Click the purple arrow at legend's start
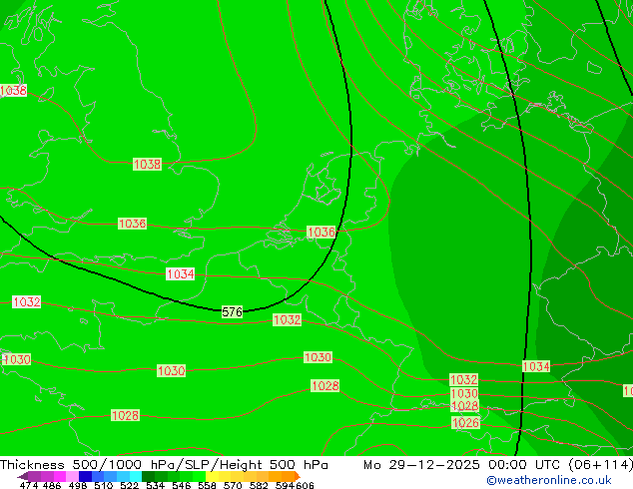The image size is (633, 489). click(x=23, y=476)
